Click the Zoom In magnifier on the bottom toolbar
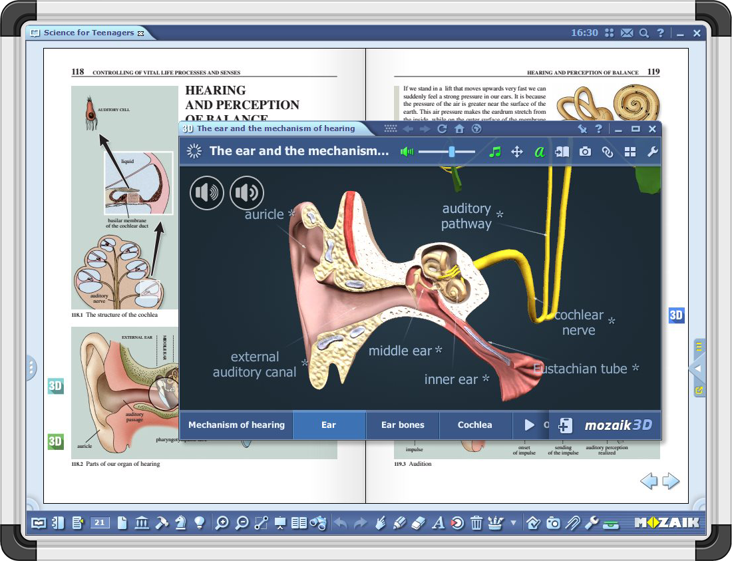 (222, 523)
